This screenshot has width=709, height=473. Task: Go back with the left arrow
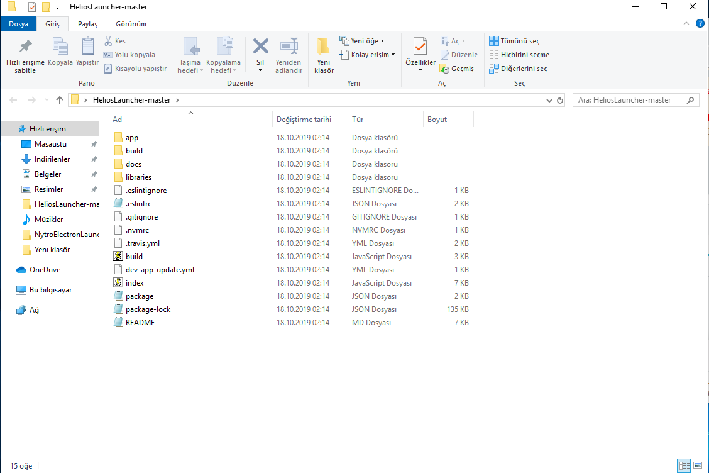(14, 100)
